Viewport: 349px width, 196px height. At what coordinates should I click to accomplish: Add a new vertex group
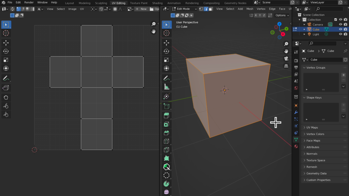click(x=343, y=75)
